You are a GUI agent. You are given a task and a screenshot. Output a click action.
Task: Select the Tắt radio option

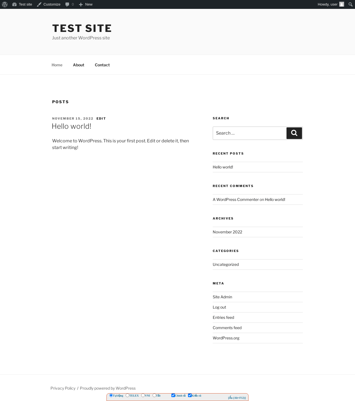(x=154, y=395)
